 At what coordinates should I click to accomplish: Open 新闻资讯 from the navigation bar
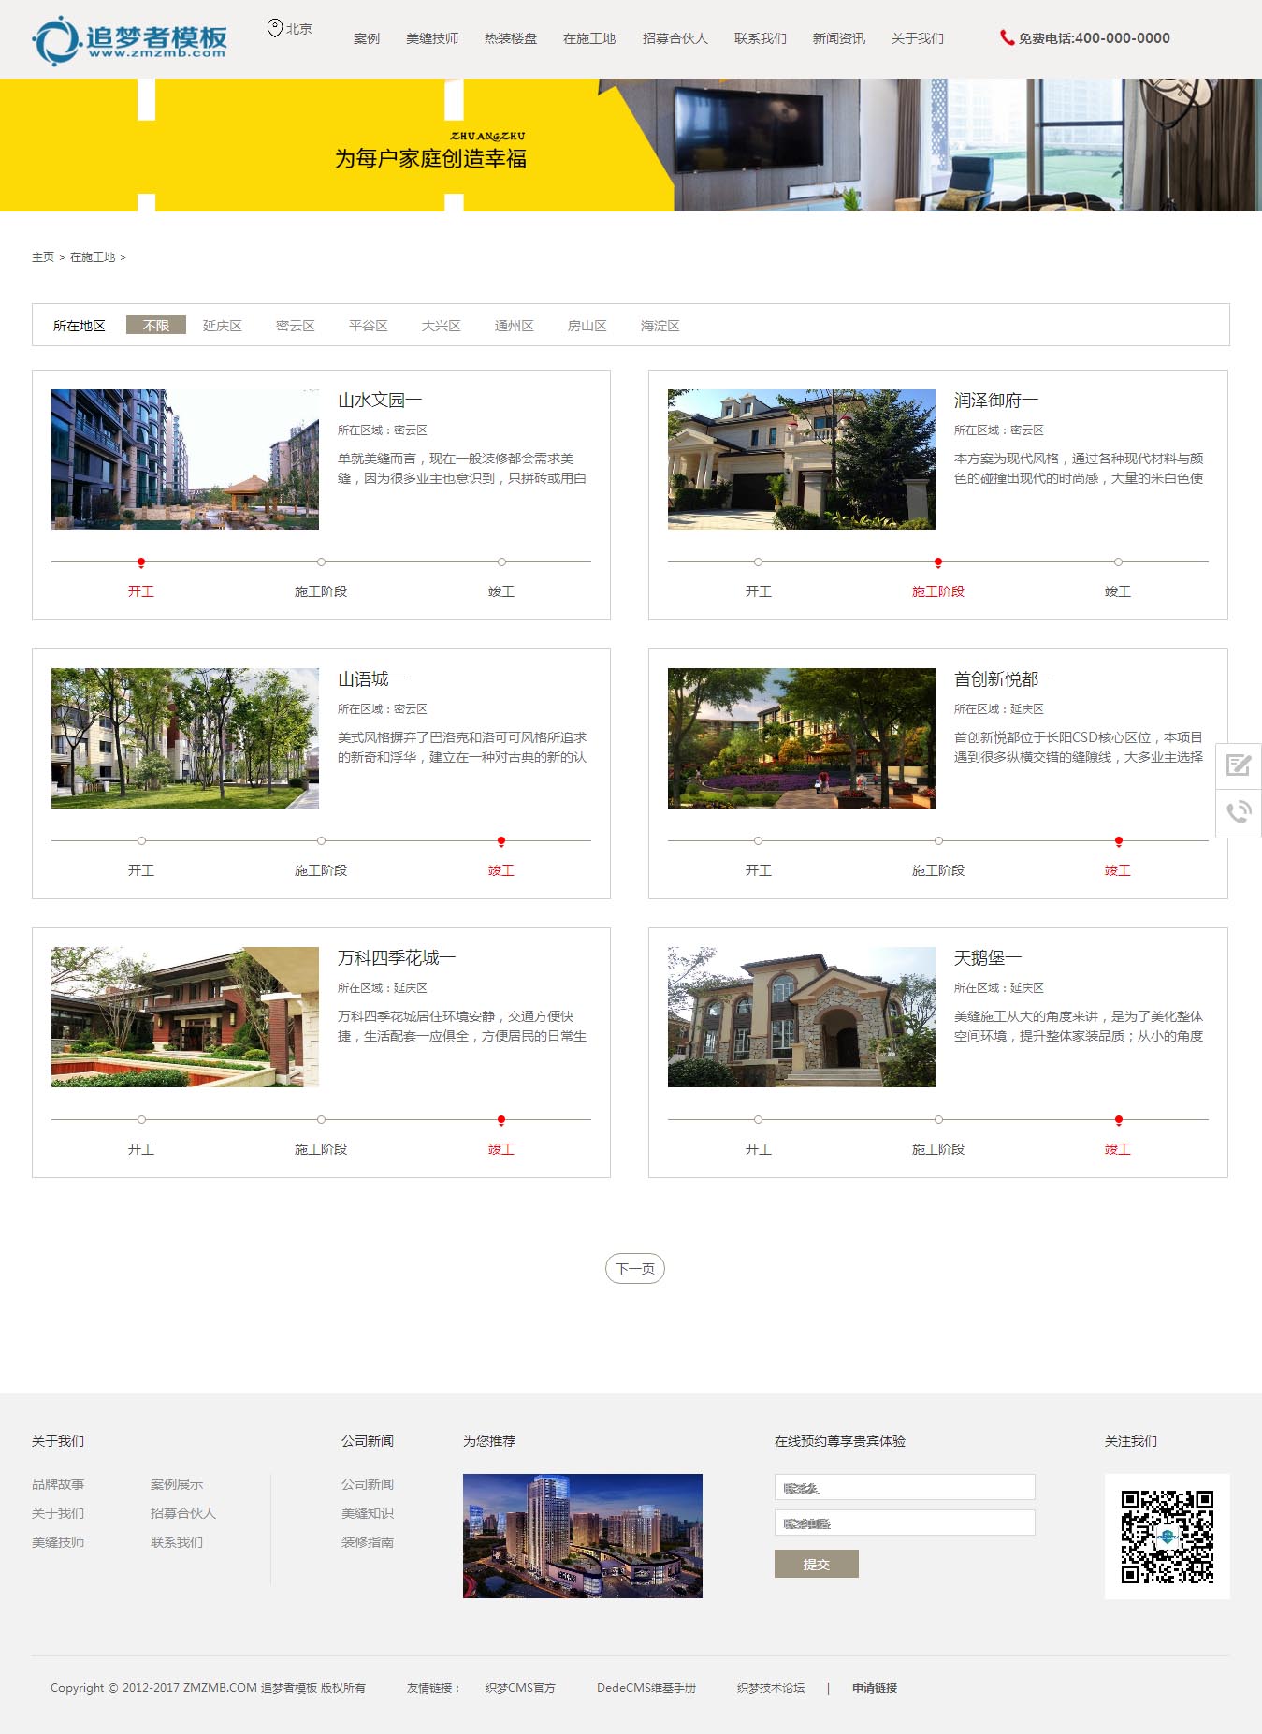pyautogui.click(x=838, y=38)
